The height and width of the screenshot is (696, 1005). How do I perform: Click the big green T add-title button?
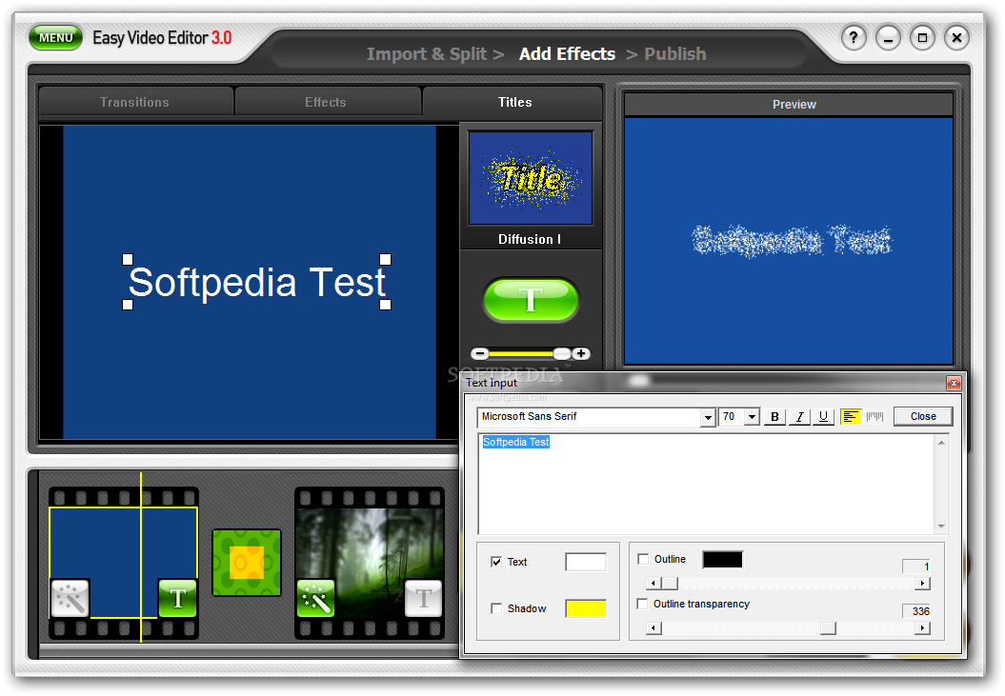point(531,299)
